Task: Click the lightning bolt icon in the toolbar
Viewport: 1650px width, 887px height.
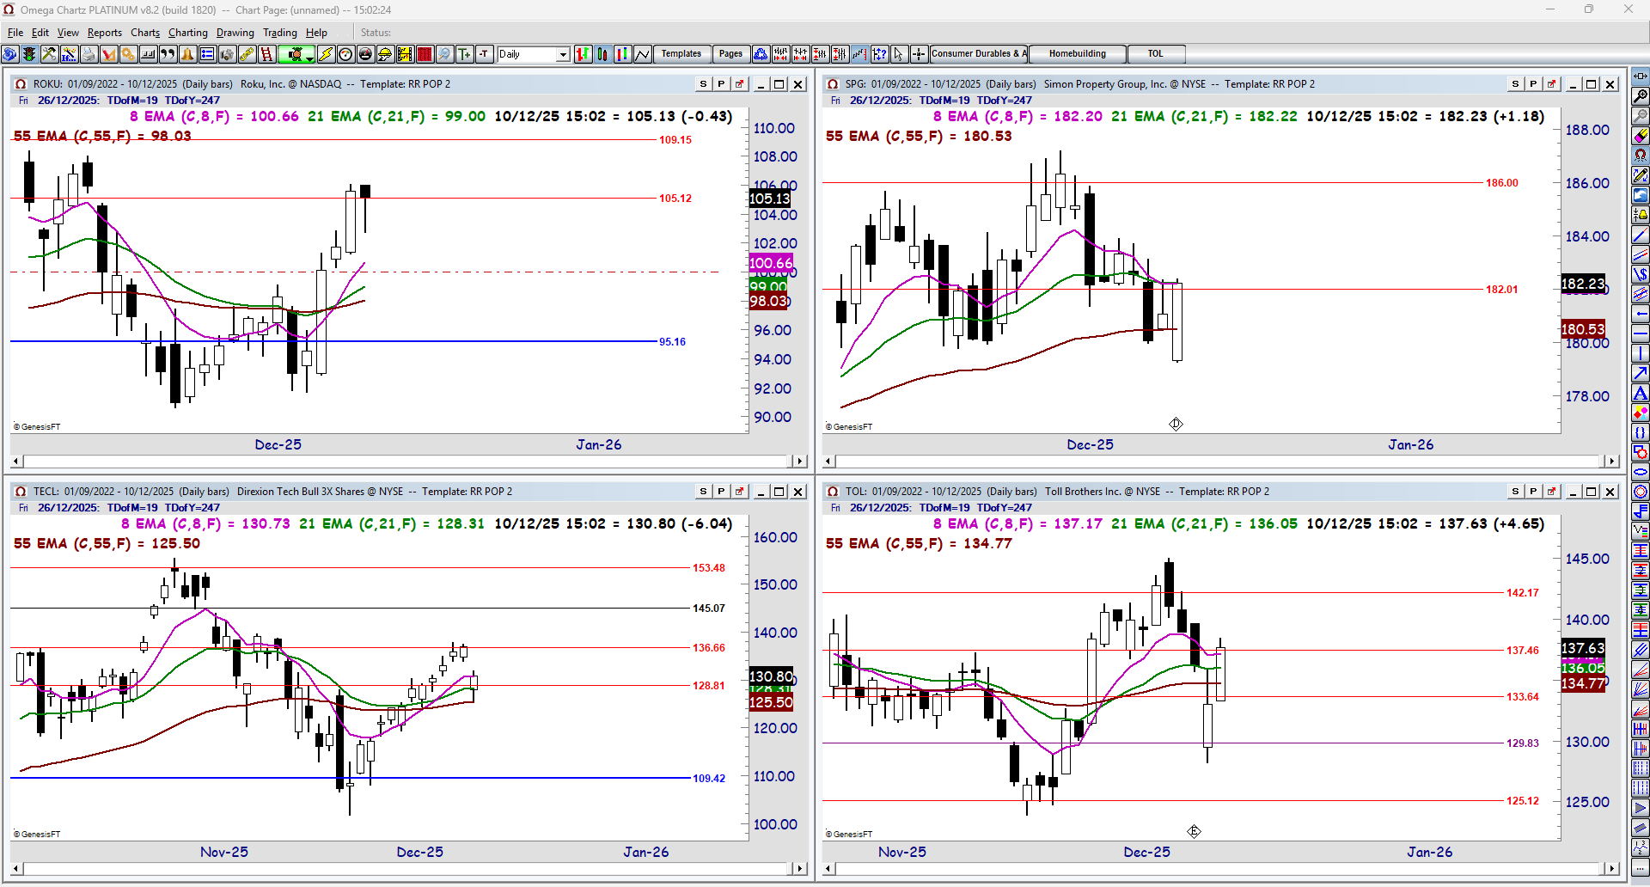Action: 326,54
